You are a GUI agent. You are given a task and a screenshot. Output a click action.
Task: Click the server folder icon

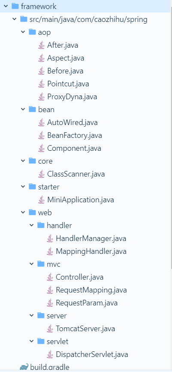click(41, 316)
